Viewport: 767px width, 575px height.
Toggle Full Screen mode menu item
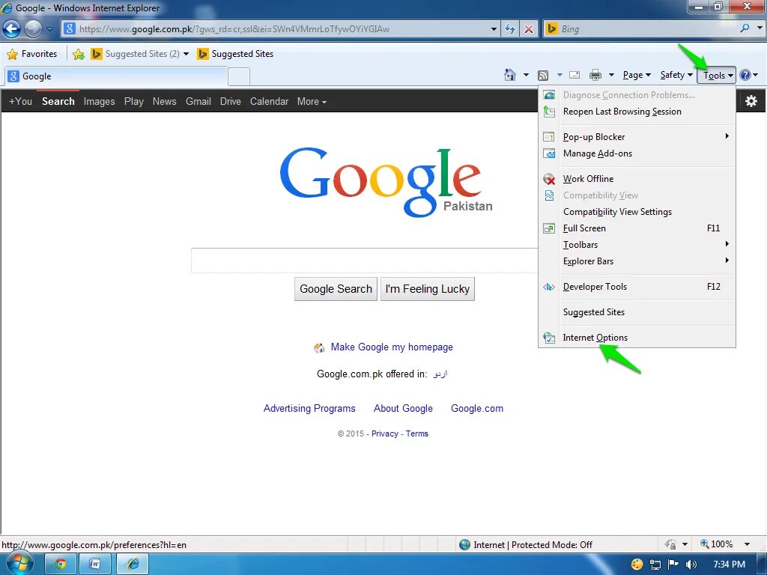pos(637,228)
